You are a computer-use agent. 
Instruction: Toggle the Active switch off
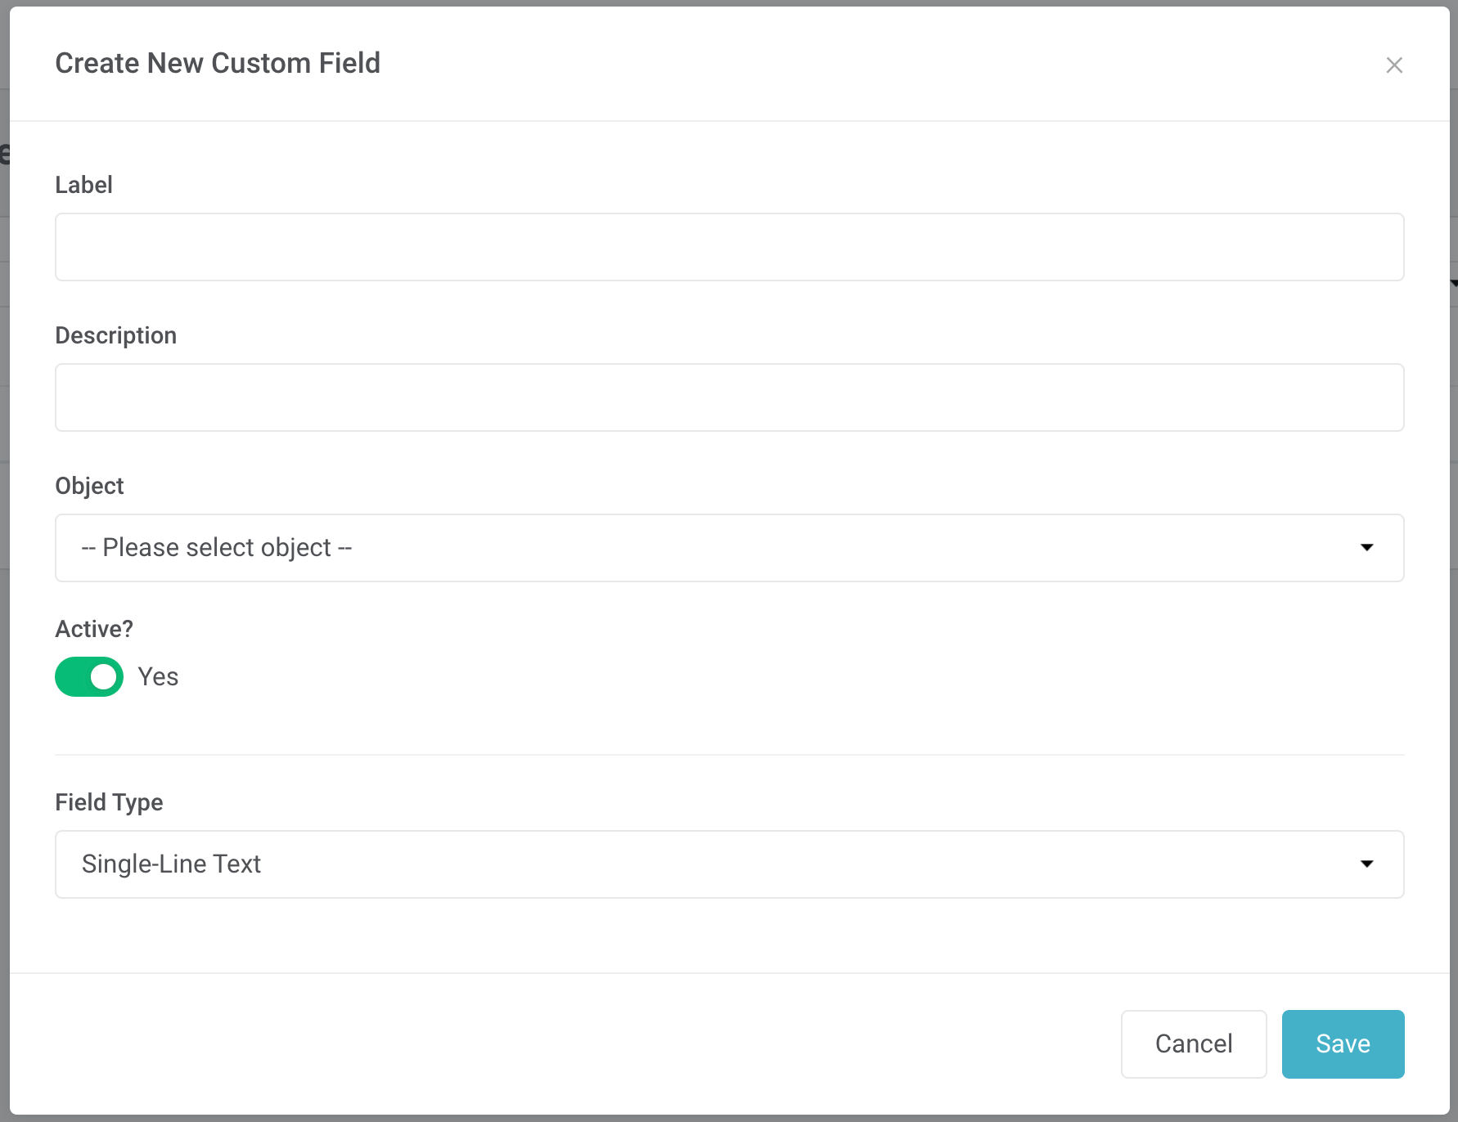pyautogui.click(x=89, y=677)
